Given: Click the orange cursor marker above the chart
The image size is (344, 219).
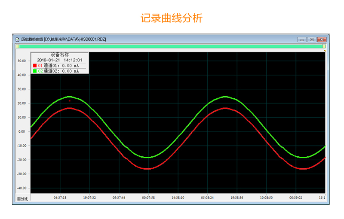Looking at the screenshot, I should [x=325, y=51].
